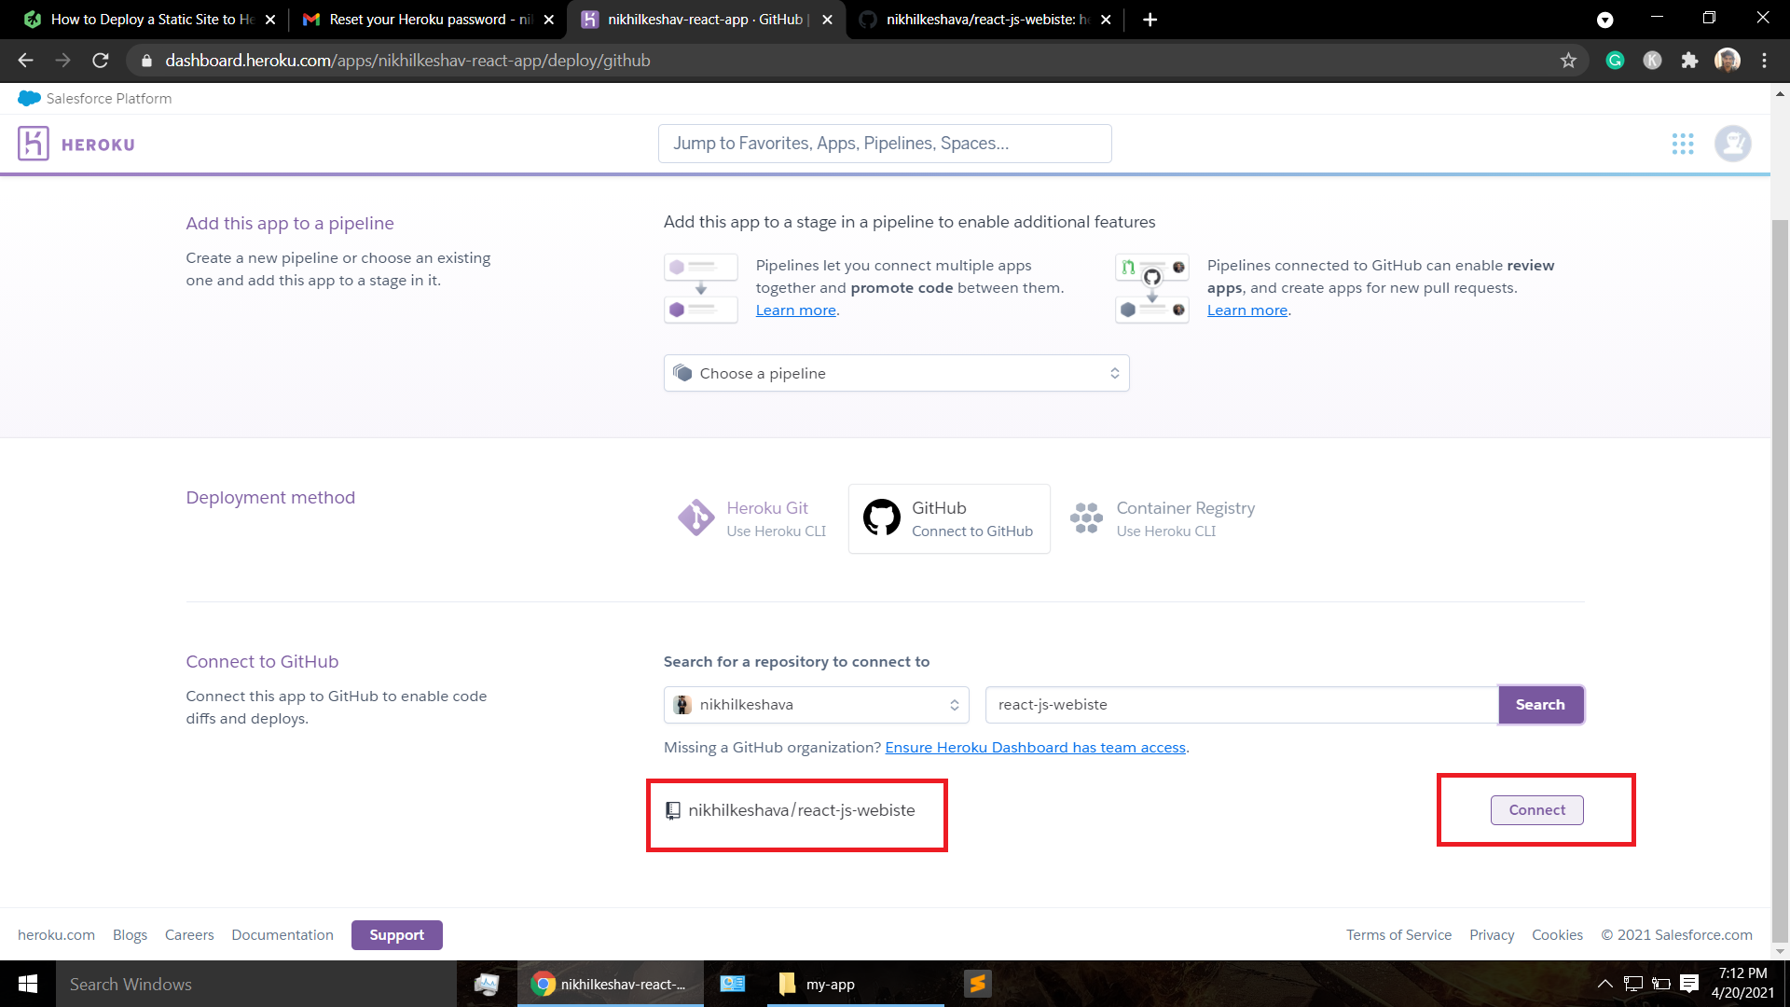
Task: Open Ensure Heroku Dashboard has team access link
Action: coord(1035,748)
